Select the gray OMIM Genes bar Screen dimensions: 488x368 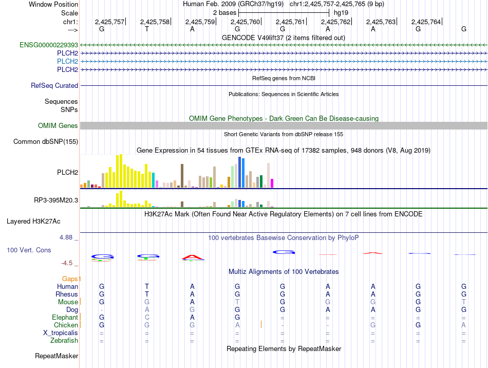(x=284, y=126)
